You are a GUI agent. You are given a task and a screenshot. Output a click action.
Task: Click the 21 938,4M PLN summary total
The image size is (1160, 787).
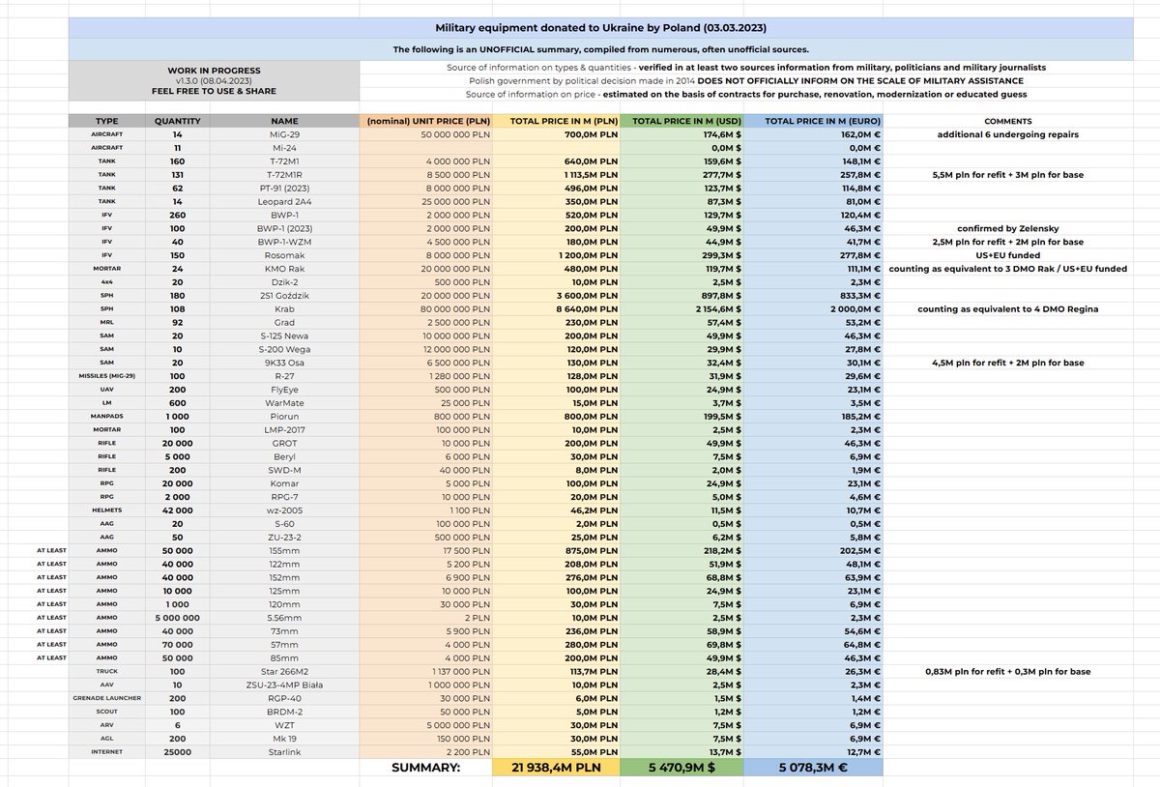(556, 768)
